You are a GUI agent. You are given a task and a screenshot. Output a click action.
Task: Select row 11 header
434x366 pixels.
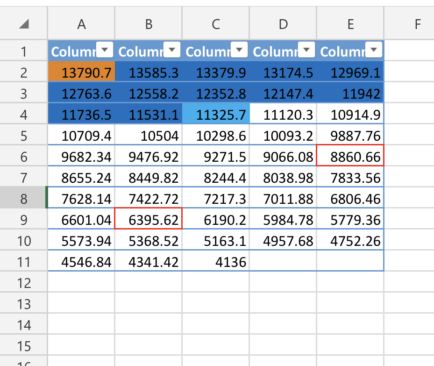(x=23, y=261)
